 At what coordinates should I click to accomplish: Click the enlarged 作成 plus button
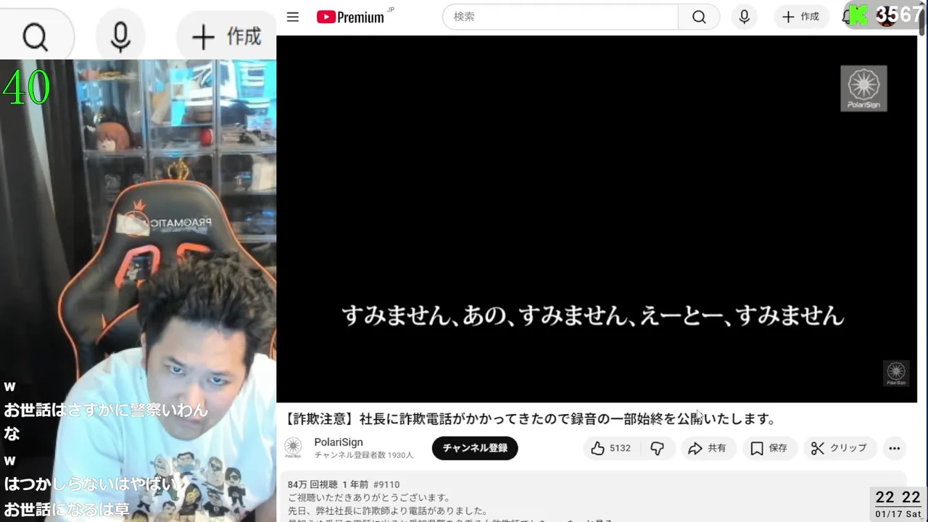click(x=226, y=36)
